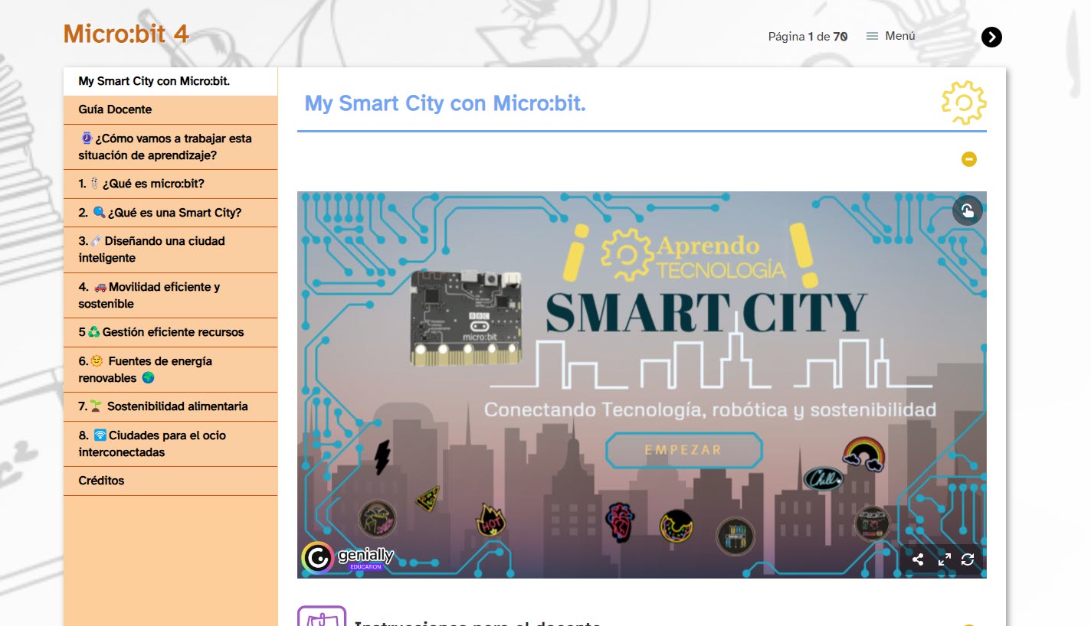Click the black lightning bolt sticker

point(382,458)
